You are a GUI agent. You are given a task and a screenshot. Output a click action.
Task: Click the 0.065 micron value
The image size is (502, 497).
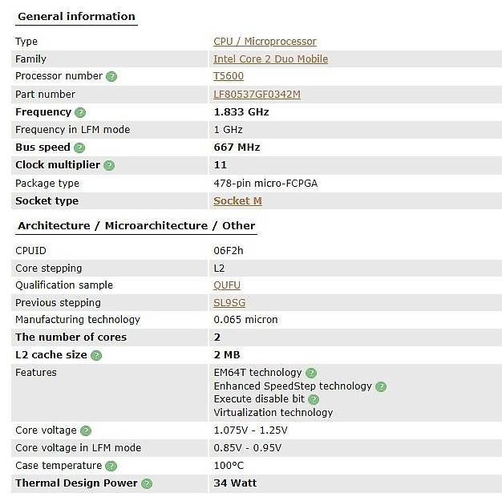[x=245, y=320]
